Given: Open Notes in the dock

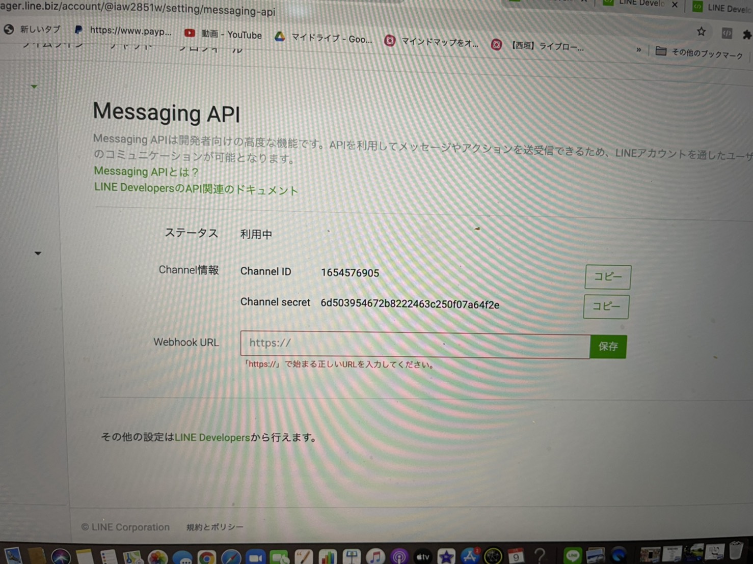Looking at the screenshot, I should [x=85, y=557].
